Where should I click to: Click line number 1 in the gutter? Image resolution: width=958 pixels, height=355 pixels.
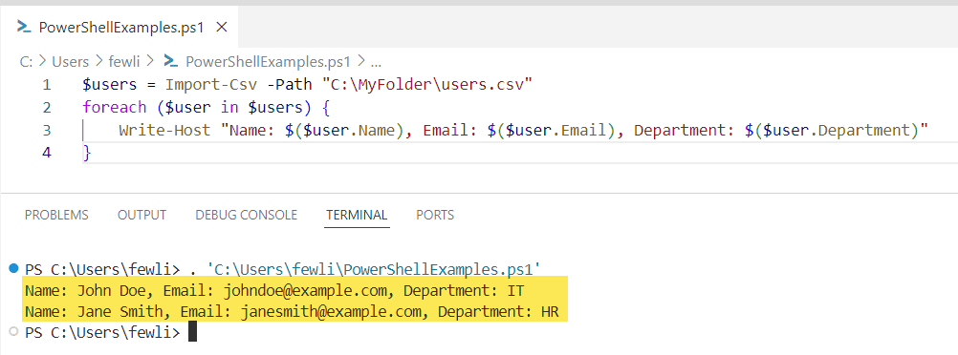coord(47,85)
